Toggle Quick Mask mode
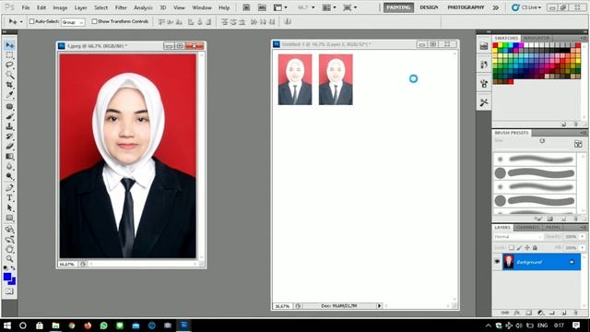This screenshot has width=590, height=332. pyautogui.click(x=9, y=291)
